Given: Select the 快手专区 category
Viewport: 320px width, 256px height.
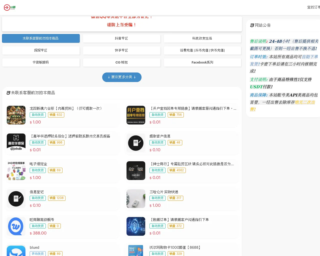Looking at the screenshot, I should (x=121, y=50).
